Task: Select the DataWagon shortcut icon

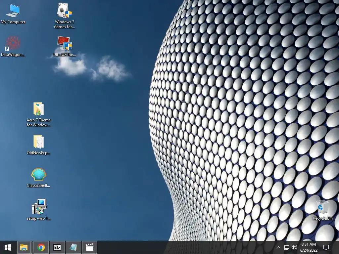Action: tap(13, 43)
